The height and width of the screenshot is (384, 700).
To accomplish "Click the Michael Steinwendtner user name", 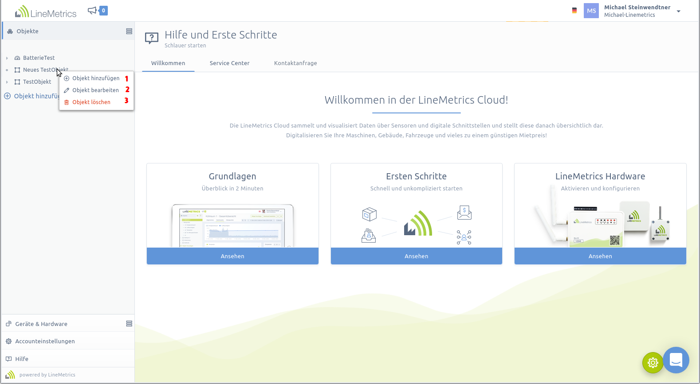I will [637, 7].
